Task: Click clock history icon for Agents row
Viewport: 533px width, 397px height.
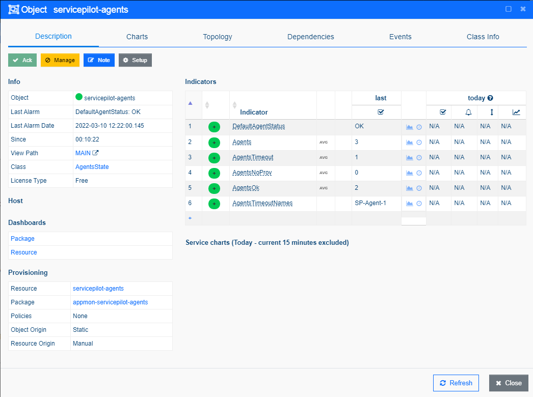Action: 419,143
